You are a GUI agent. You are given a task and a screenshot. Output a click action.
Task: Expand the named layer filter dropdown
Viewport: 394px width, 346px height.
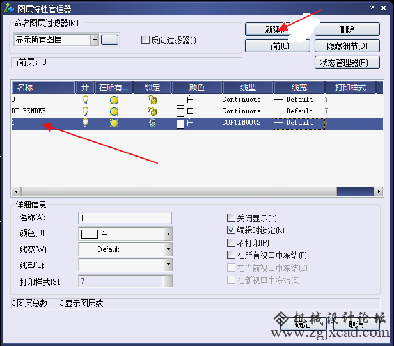coord(95,40)
